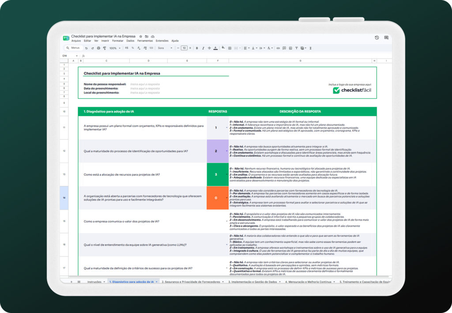This screenshot has height=313, width=452.
Task: Format as currency R$
Action: point(127,48)
